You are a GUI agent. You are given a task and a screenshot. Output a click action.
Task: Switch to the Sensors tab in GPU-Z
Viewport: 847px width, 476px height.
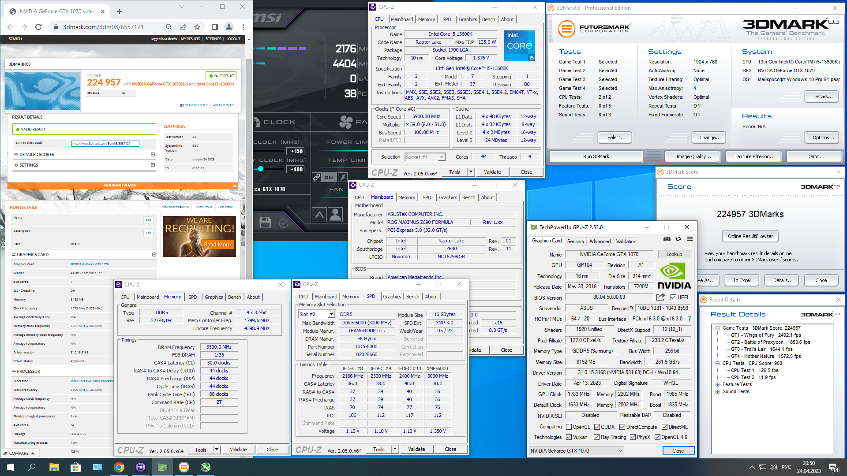pyautogui.click(x=575, y=241)
